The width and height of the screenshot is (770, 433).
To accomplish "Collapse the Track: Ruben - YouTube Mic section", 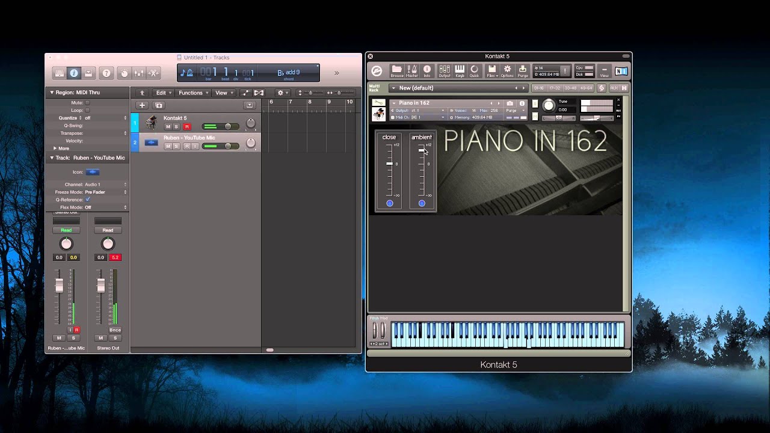I will (x=52, y=158).
